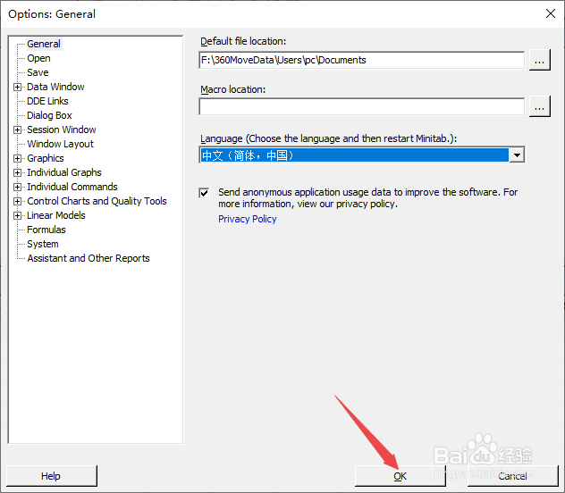
Task: Expand Control Charts and Quality Tools node
Action: pos(17,201)
